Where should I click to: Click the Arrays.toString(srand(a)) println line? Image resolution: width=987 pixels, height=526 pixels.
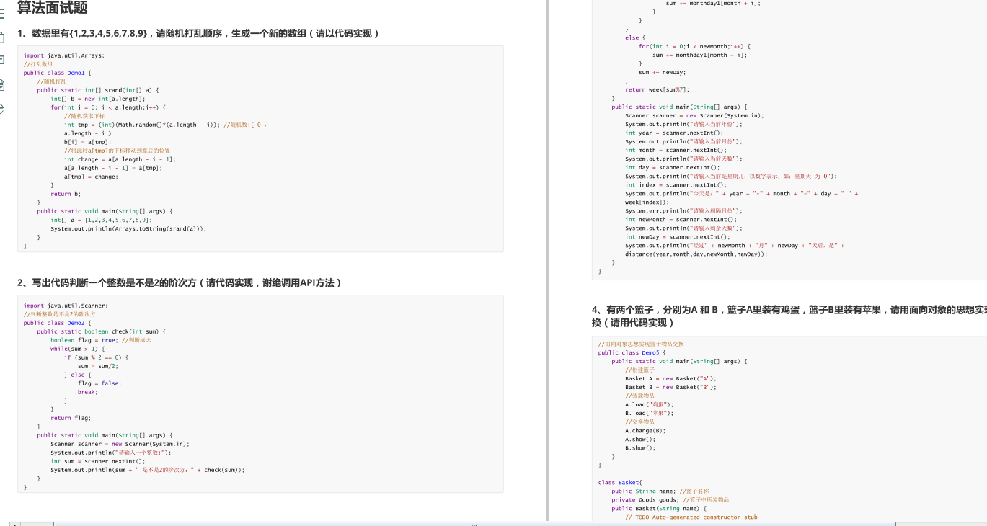(x=128, y=228)
